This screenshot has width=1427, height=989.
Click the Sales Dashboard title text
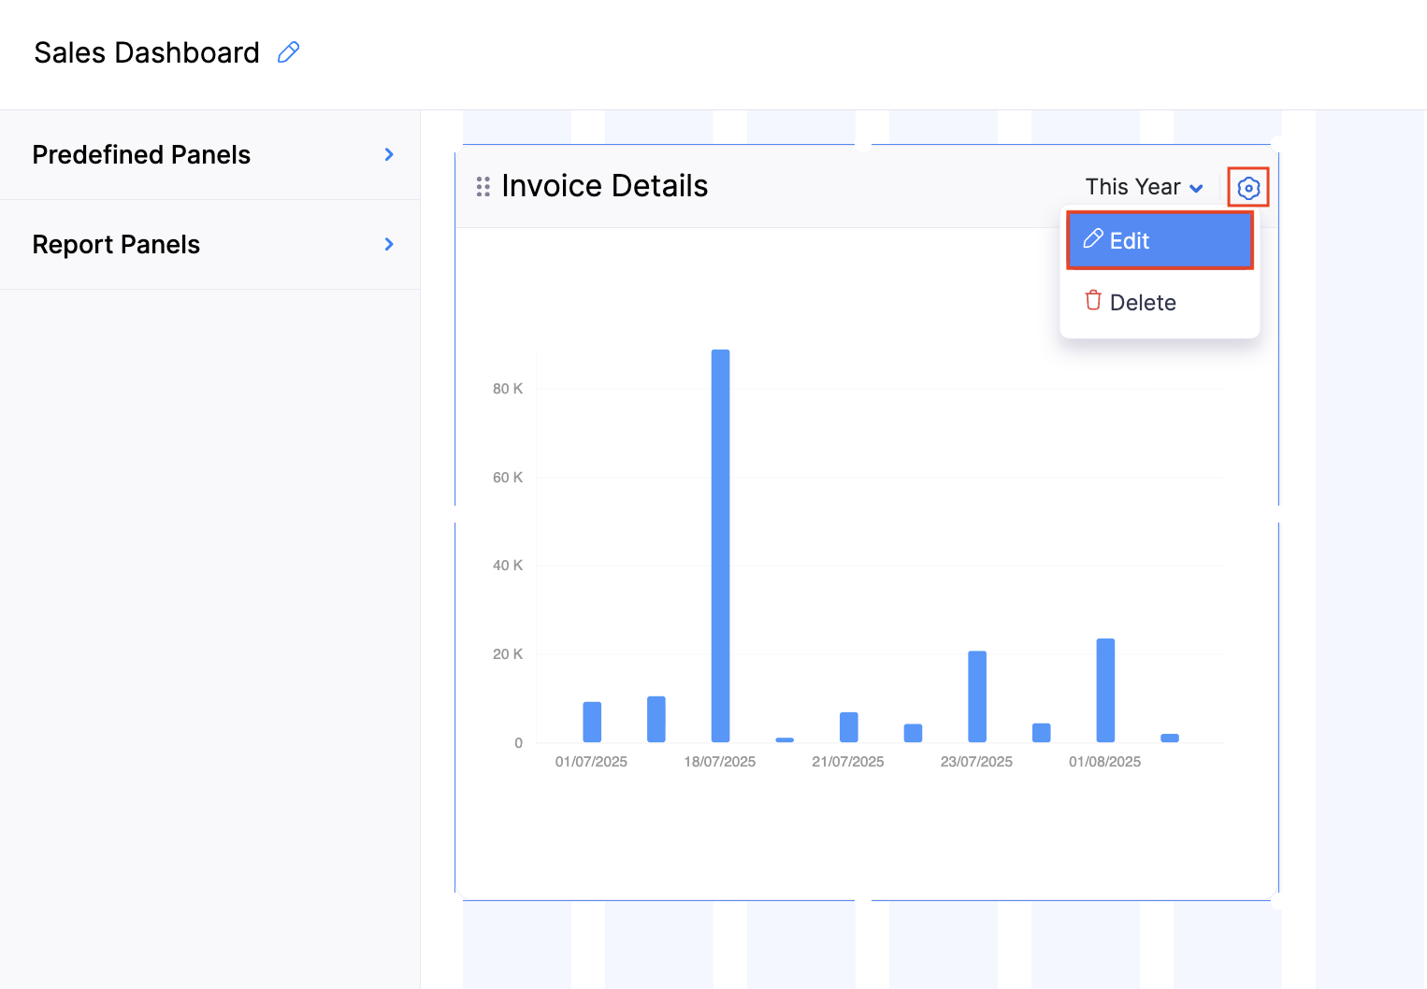pos(147,52)
